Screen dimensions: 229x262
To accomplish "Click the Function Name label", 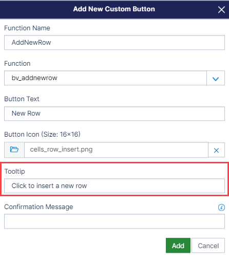I will click(x=27, y=28).
